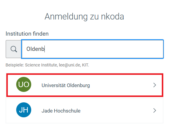Place cursor on the typed Oldenb text

[x=35, y=49]
